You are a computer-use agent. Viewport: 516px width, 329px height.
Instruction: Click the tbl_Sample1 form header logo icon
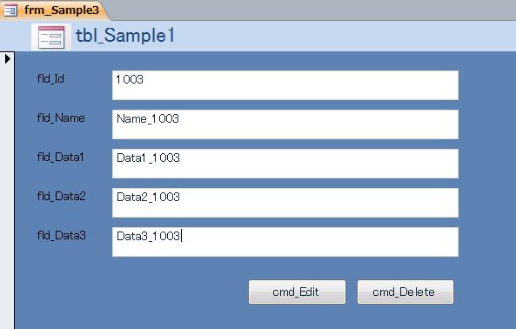pyautogui.click(x=51, y=37)
